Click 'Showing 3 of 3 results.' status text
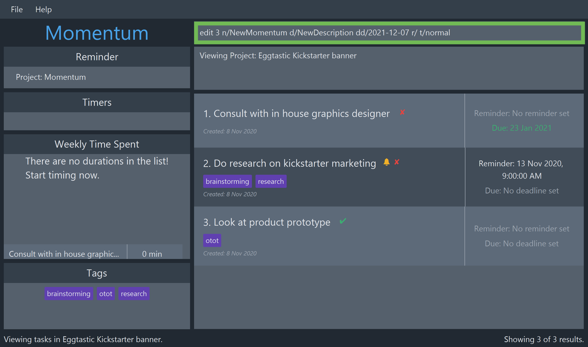The image size is (588, 347). [544, 339]
